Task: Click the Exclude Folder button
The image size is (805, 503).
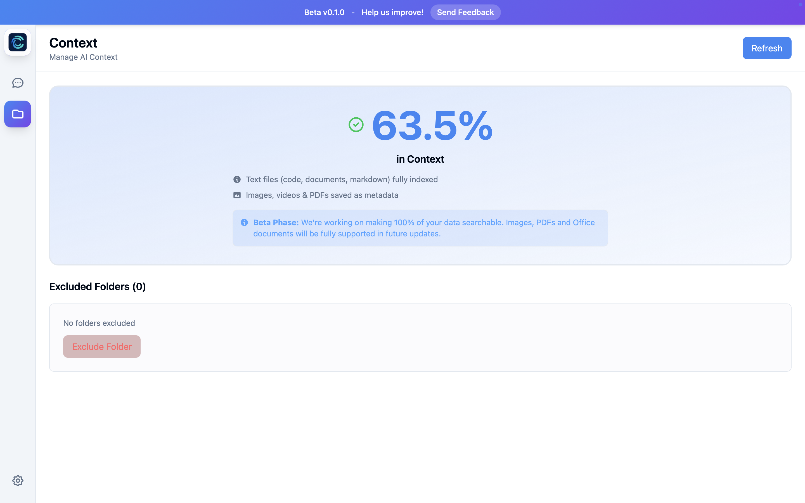Action: coord(102,346)
